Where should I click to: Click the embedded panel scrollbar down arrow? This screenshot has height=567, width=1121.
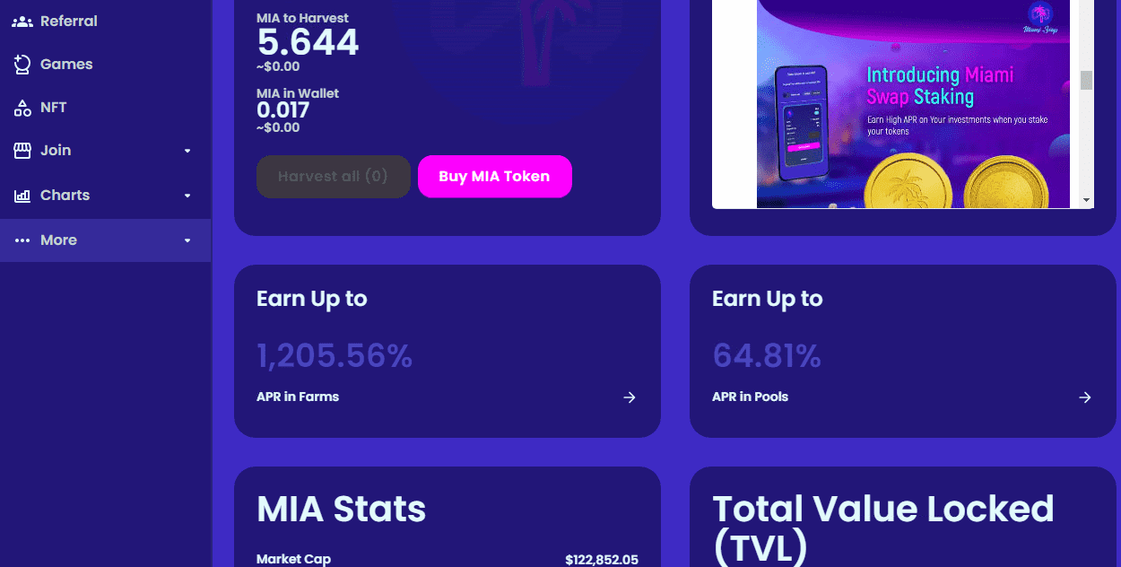click(x=1086, y=200)
